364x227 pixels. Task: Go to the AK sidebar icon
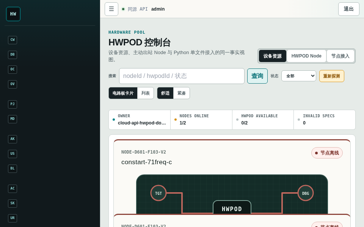point(13,139)
